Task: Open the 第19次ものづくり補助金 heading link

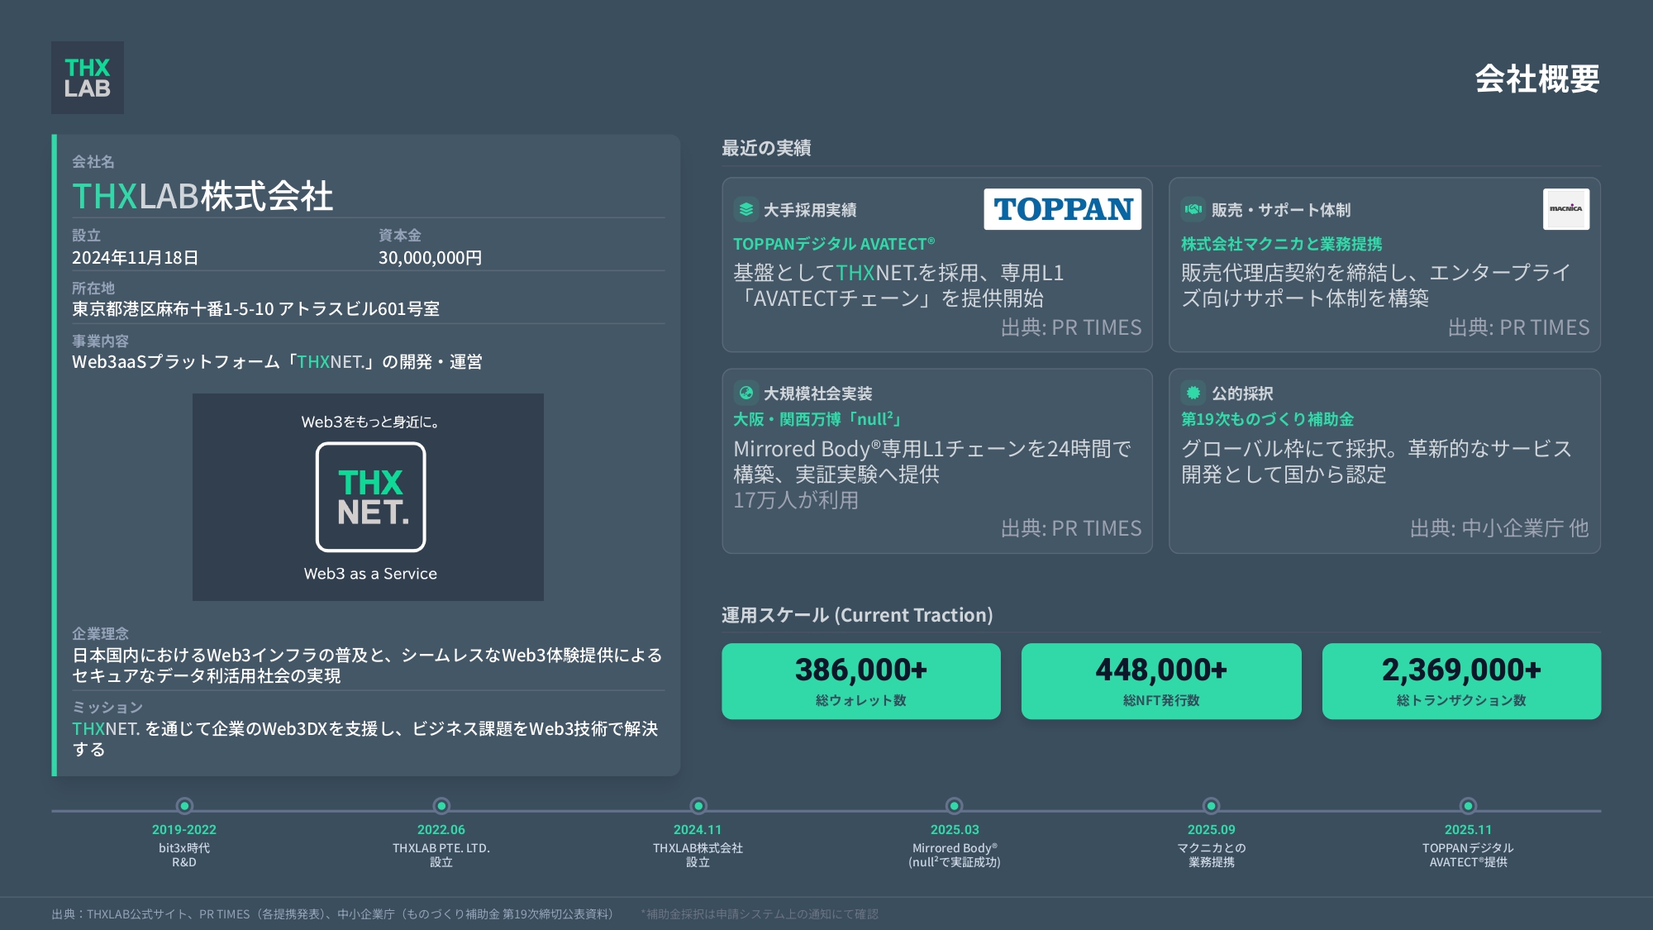Action: tap(1267, 419)
